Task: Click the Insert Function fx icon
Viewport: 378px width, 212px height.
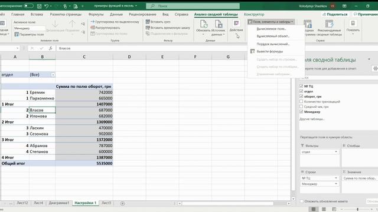Action: [50, 48]
